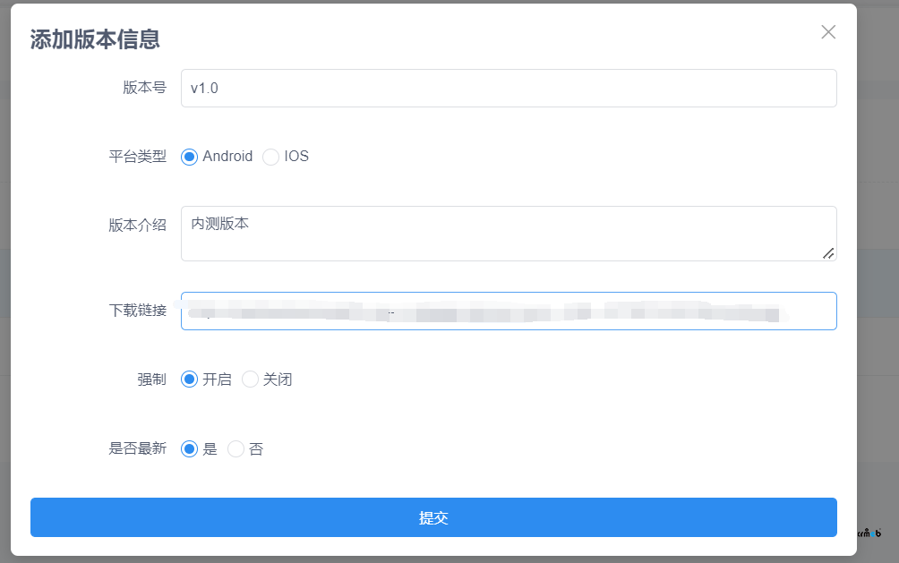Click the 版本号 label
The height and width of the screenshot is (563, 899).
pos(144,87)
